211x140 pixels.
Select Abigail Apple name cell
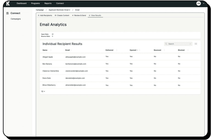[48, 57]
